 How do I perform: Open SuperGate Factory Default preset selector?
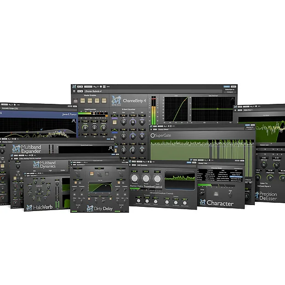(201, 129)
